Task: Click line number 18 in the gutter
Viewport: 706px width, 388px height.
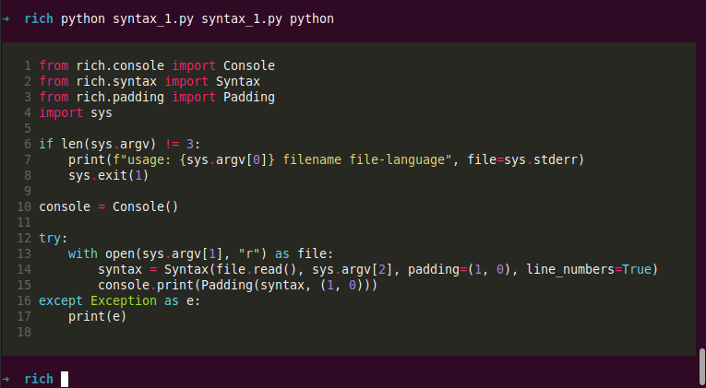Action: click(24, 333)
